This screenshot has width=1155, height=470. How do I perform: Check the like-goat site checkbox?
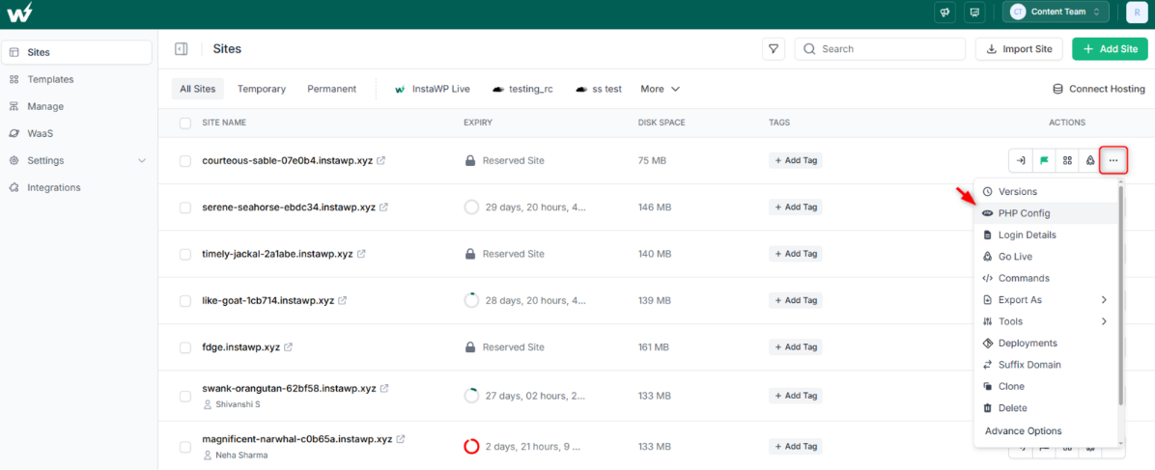[185, 300]
